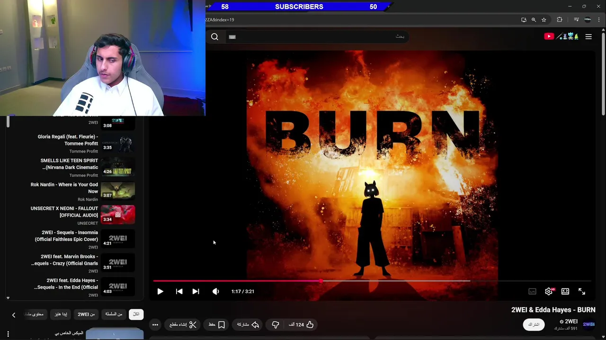Open the browser extensions puzzle icon

tap(560, 20)
